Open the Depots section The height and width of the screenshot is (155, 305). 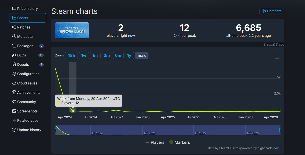coord(28,64)
